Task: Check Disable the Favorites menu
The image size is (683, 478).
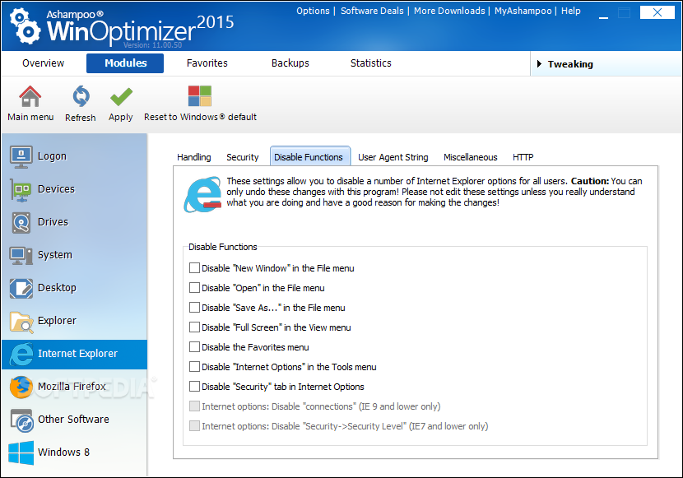Action: tap(195, 346)
